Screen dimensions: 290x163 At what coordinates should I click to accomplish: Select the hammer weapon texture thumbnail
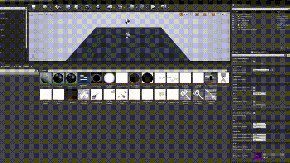185,95
